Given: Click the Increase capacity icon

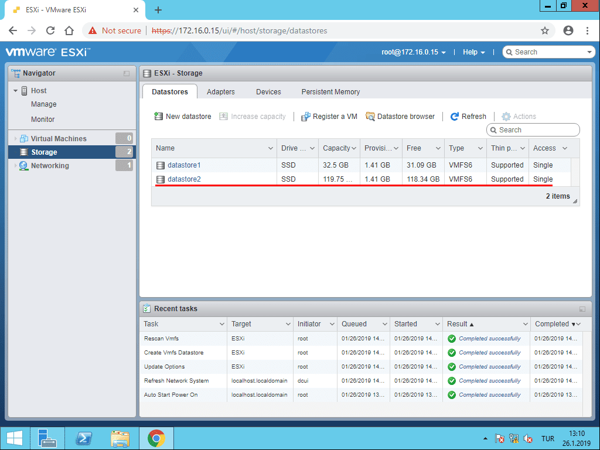Looking at the screenshot, I should point(223,117).
